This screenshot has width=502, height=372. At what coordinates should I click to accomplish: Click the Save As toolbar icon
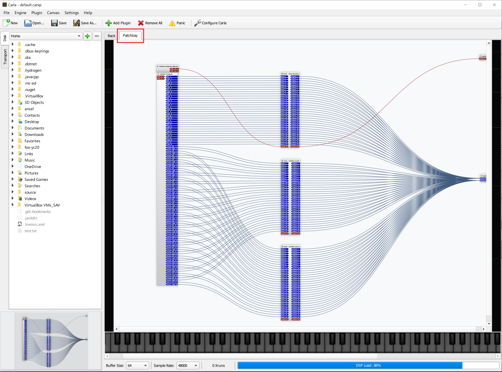point(76,23)
